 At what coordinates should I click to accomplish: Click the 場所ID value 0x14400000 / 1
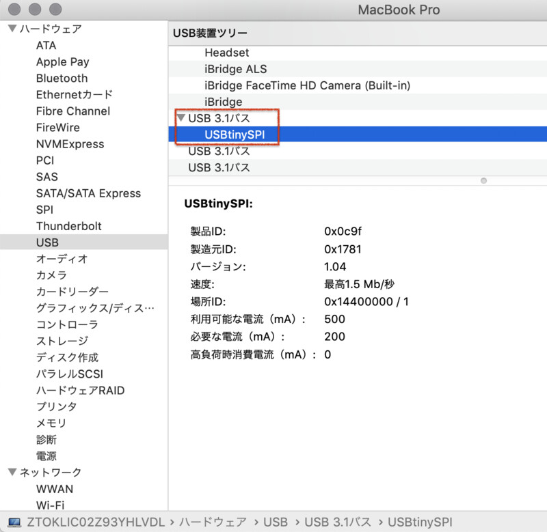click(x=366, y=301)
